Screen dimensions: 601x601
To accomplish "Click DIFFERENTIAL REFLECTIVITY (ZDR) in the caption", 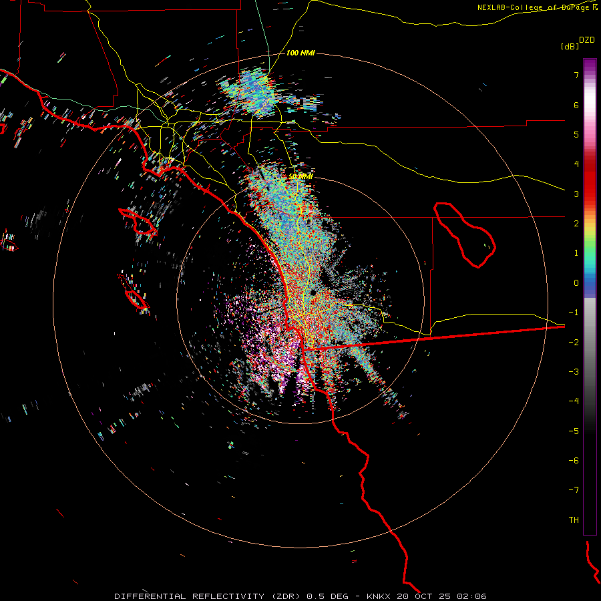I will 207,596.
